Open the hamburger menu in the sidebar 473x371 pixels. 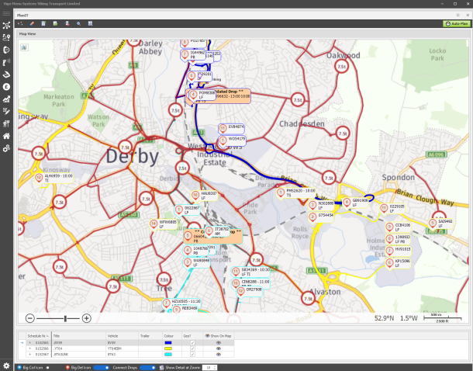point(6,14)
